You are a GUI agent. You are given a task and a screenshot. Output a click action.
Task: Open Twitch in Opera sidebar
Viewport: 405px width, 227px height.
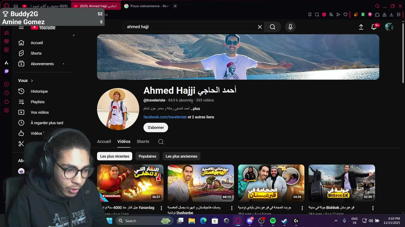6,71
